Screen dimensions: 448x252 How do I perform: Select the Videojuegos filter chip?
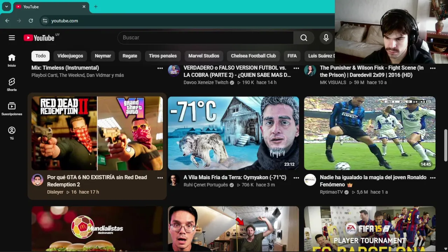click(70, 56)
